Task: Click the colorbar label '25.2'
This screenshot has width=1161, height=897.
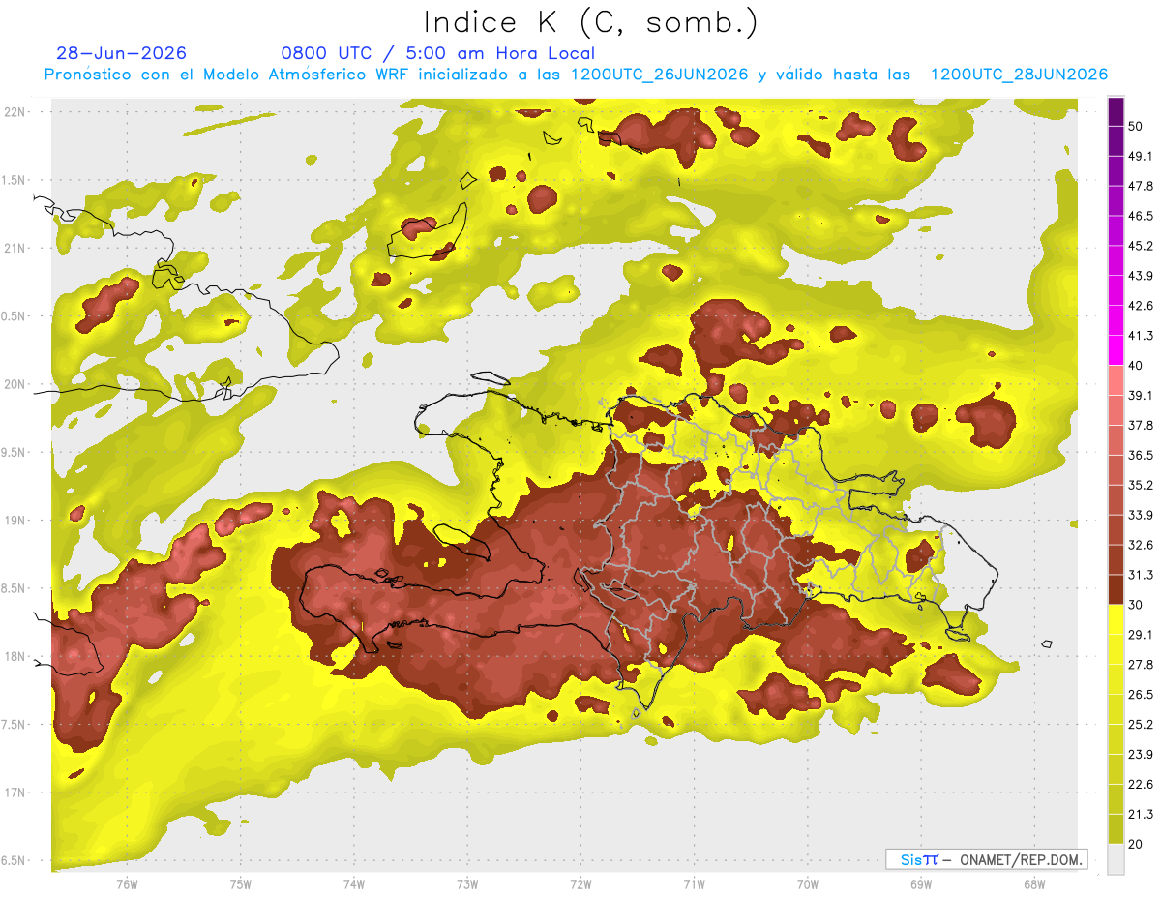Action: tap(1141, 725)
